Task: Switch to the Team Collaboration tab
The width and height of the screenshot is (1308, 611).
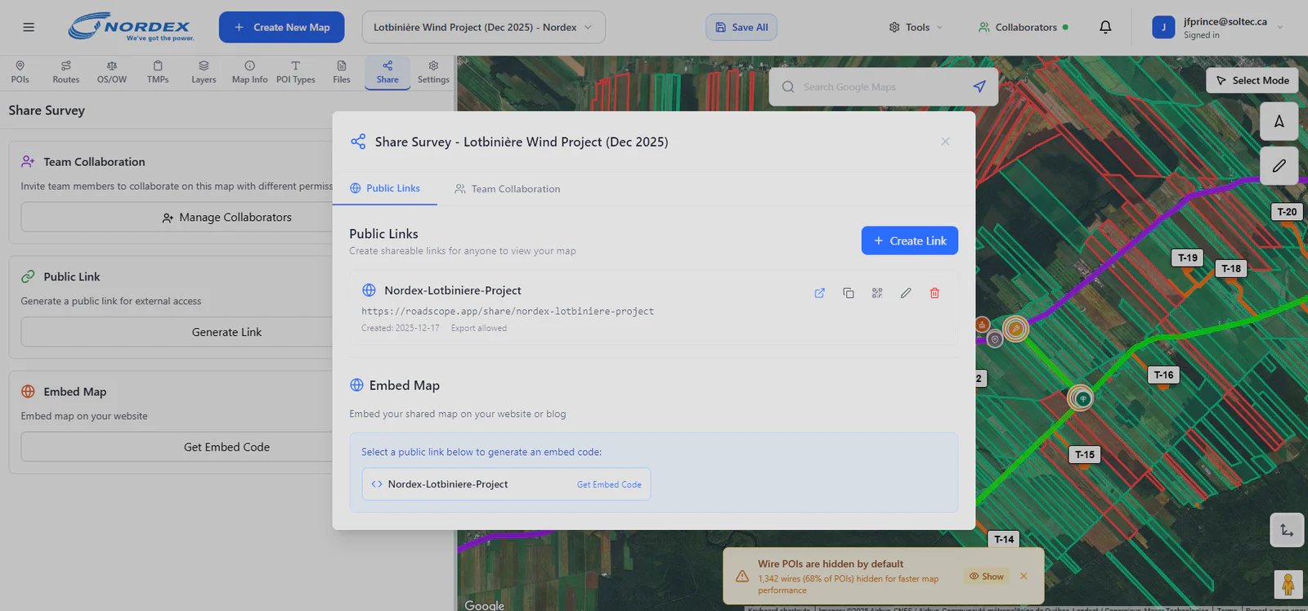Action: click(508, 189)
